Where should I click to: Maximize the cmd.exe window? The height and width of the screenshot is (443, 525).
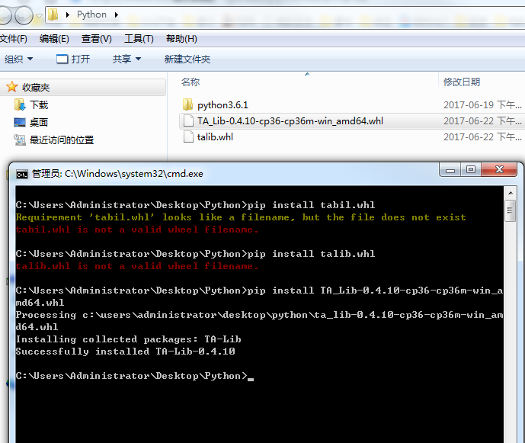tap(471, 170)
